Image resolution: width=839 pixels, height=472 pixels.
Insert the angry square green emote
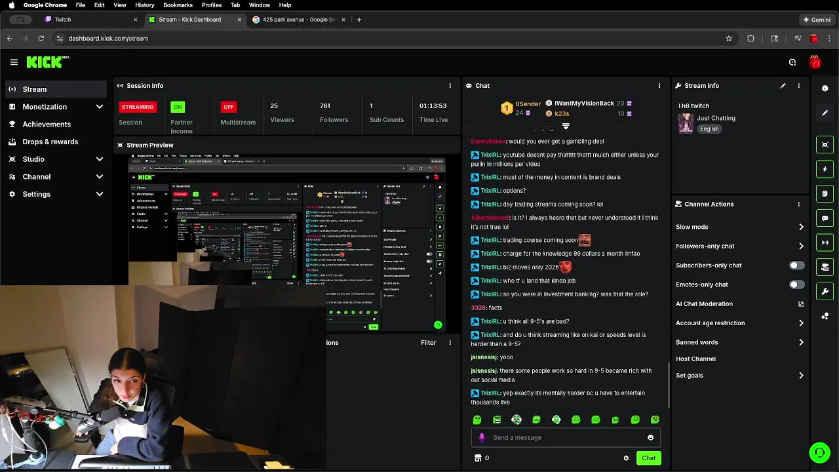pyautogui.click(x=497, y=420)
